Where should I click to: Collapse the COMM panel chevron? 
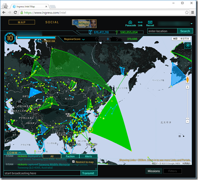pyautogui.click(x=20, y=153)
